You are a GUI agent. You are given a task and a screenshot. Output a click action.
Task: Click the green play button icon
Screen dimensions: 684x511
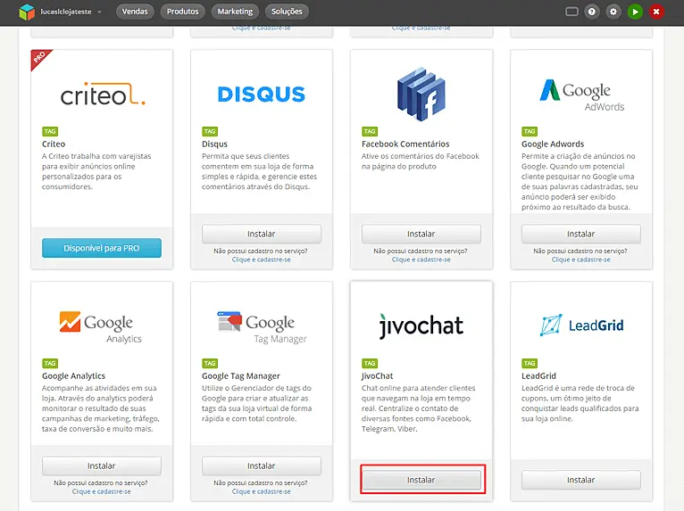coord(635,12)
